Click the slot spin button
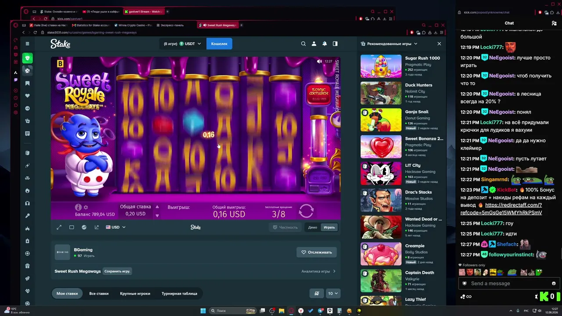The width and height of the screenshot is (562, 316). click(x=306, y=211)
